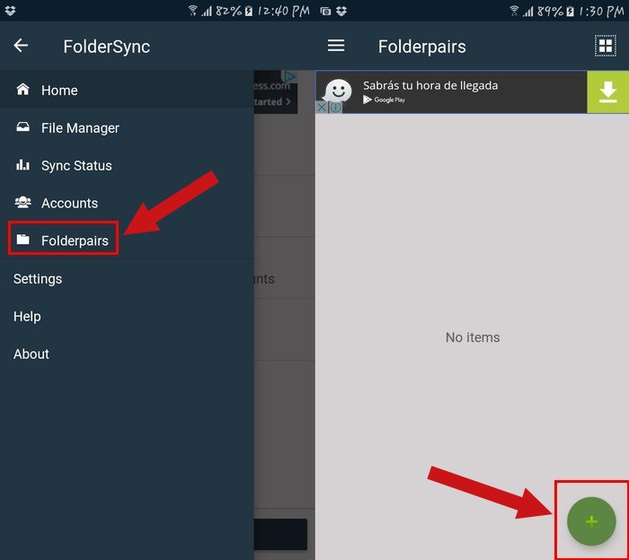The image size is (629, 560).
Task: Go to Accounts in the side menu
Action: click(x=70, y=203)
